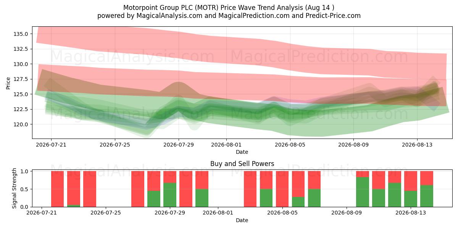Select the last power bar for Aug 14
458x229 pixels.
coord(427,189)
